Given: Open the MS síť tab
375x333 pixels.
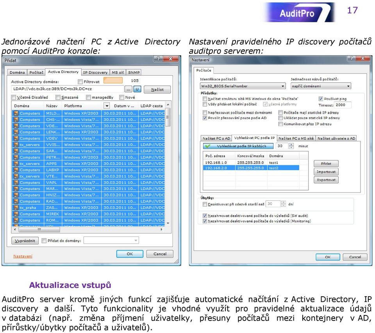Looking at the screenshot, I should pos(118,73).
